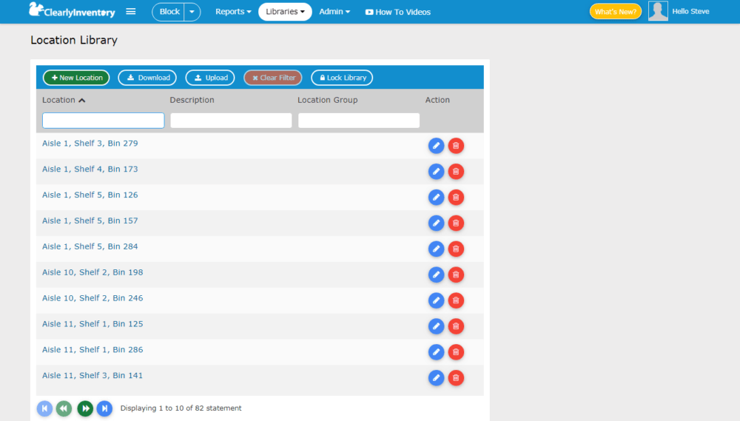Create a New Location
The width and height of the screenshot is (740, 421).
click(76, 78)
